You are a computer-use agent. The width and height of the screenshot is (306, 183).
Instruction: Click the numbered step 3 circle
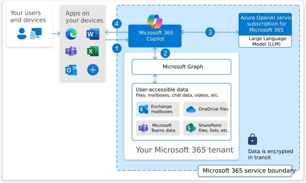[210, 32]
